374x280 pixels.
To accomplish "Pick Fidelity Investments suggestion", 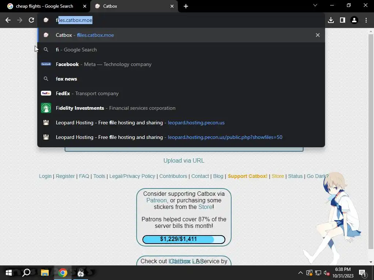I will [x=181, y=108].
